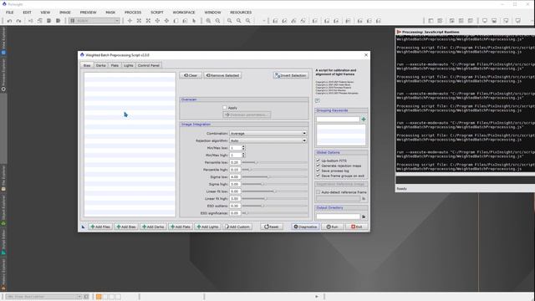This screenshot has width=535, height=301.
Task: Switch to the Lights tab
Action: [x=128, y=65]
